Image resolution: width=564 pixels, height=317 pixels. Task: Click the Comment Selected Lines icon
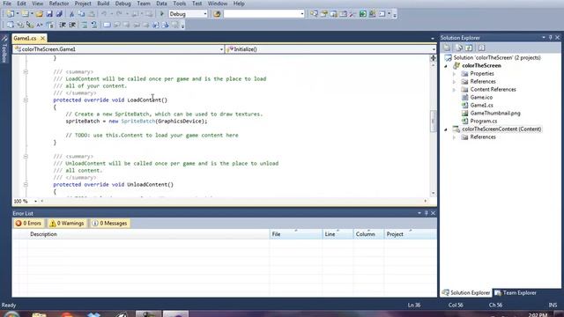pyautogui.click(x=84, y=25)
